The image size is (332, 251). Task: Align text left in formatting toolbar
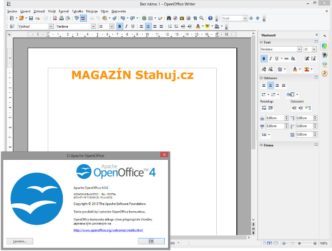[141, 26]
